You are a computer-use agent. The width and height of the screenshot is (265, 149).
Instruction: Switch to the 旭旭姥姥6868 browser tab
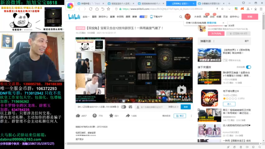click(151, 3)
